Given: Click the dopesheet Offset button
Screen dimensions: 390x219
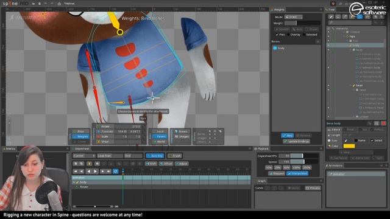Looking at the screenshot, I should [x=166, y=164].
